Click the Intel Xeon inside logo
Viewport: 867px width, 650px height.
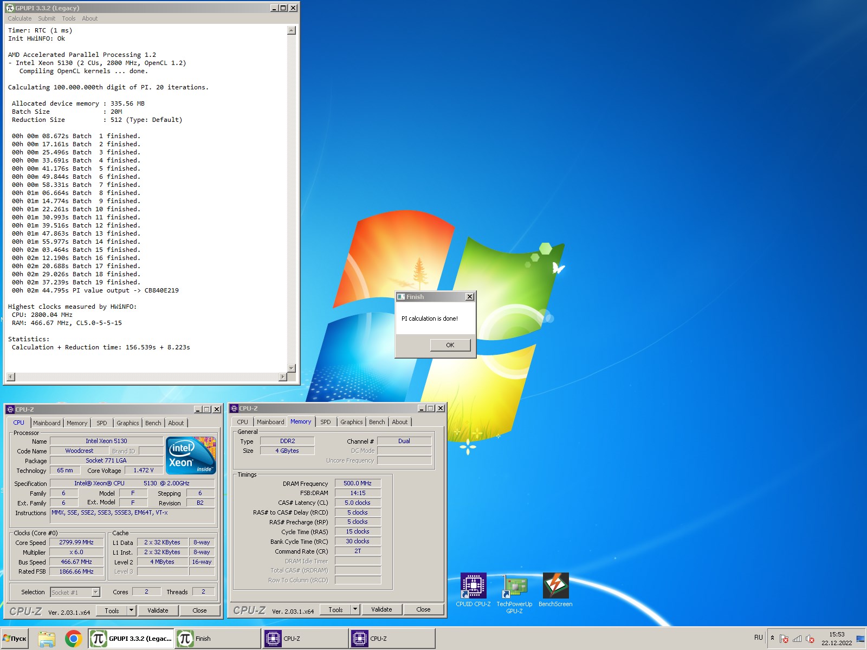pos(191,456)
